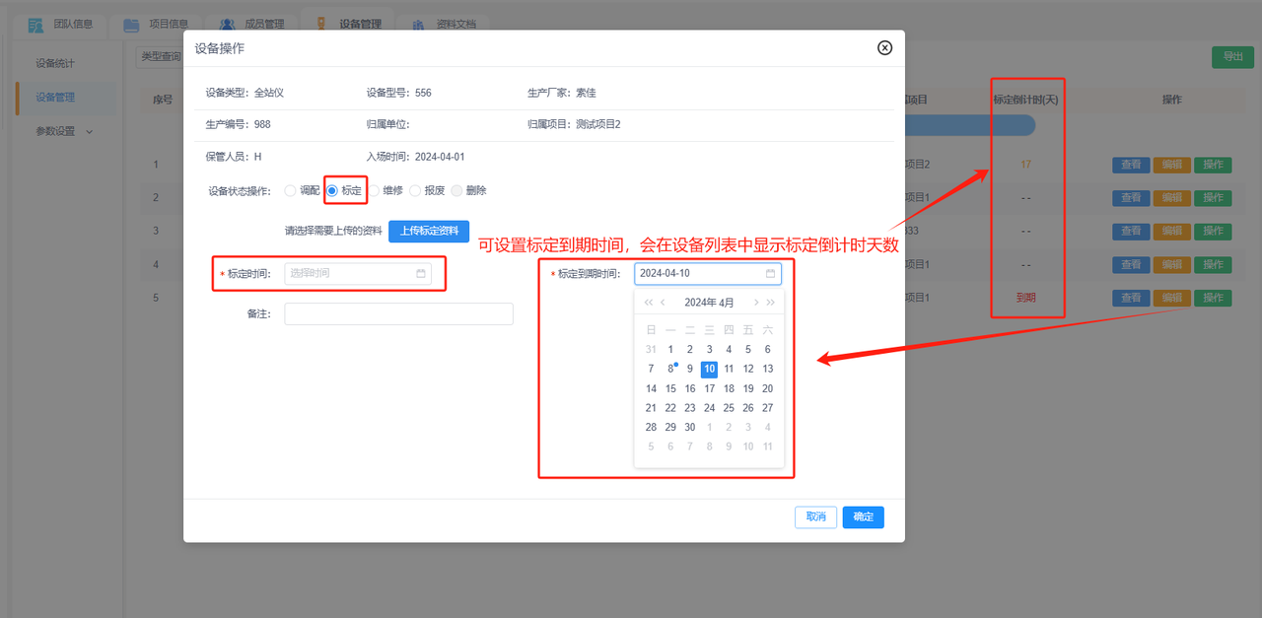Advance to next month in date picker
Image resolution: width=1262 pixels, height=618 pixels.
[x=756, y=303]
